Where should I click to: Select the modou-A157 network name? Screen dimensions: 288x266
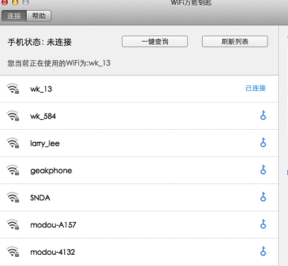point(53,225)
